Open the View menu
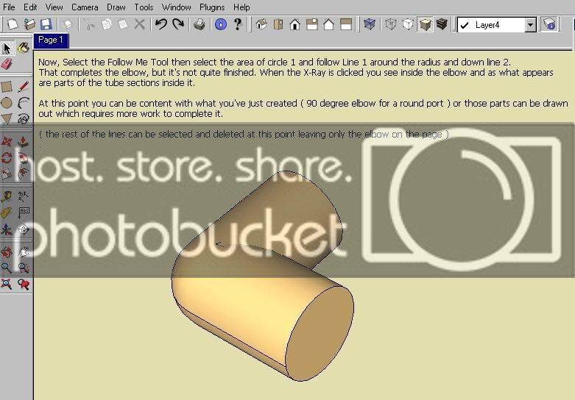Viewport: 575px width, 400px height. [54, 7]
